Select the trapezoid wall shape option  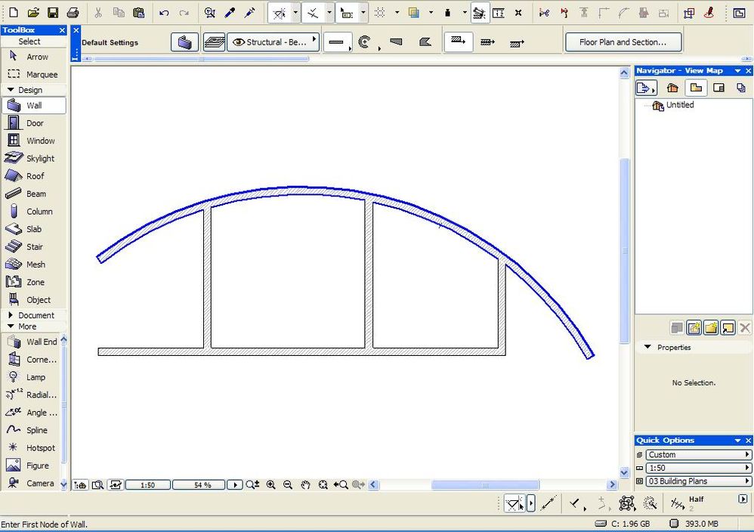[x=396, y=42]
